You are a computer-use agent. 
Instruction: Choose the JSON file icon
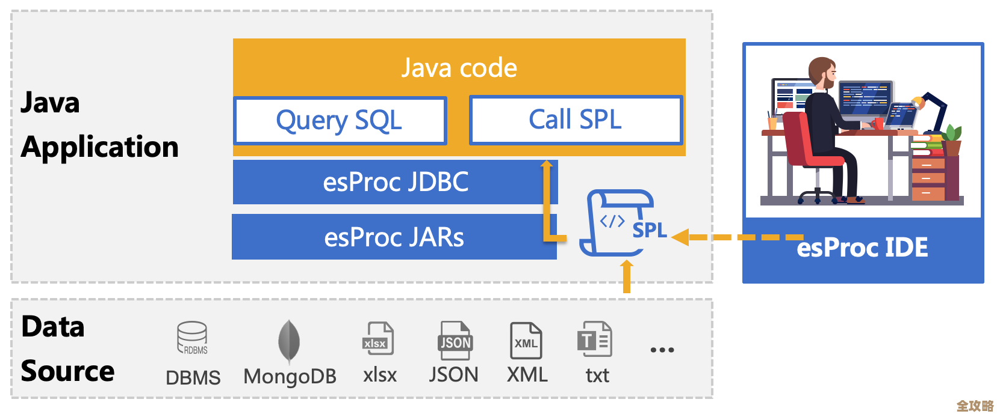(455, 340)
